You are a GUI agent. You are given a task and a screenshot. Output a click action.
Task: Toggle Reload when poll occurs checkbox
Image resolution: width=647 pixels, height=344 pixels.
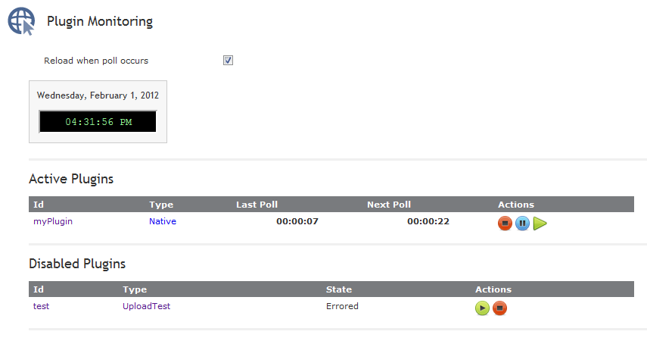coord(228,61)
